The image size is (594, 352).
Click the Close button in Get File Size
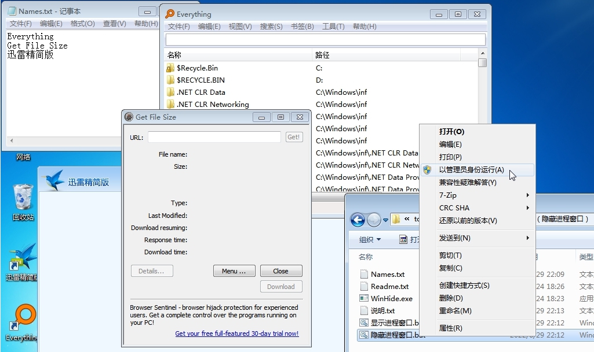281,271
